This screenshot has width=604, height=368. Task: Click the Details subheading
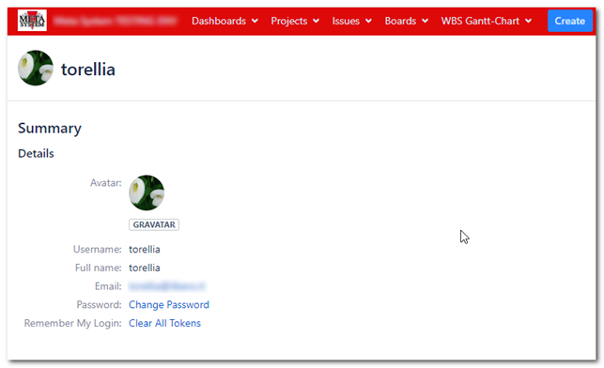[x=36, y=154]
